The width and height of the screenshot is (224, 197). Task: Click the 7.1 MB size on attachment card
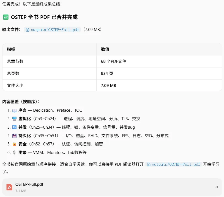(x=21, y=191)
